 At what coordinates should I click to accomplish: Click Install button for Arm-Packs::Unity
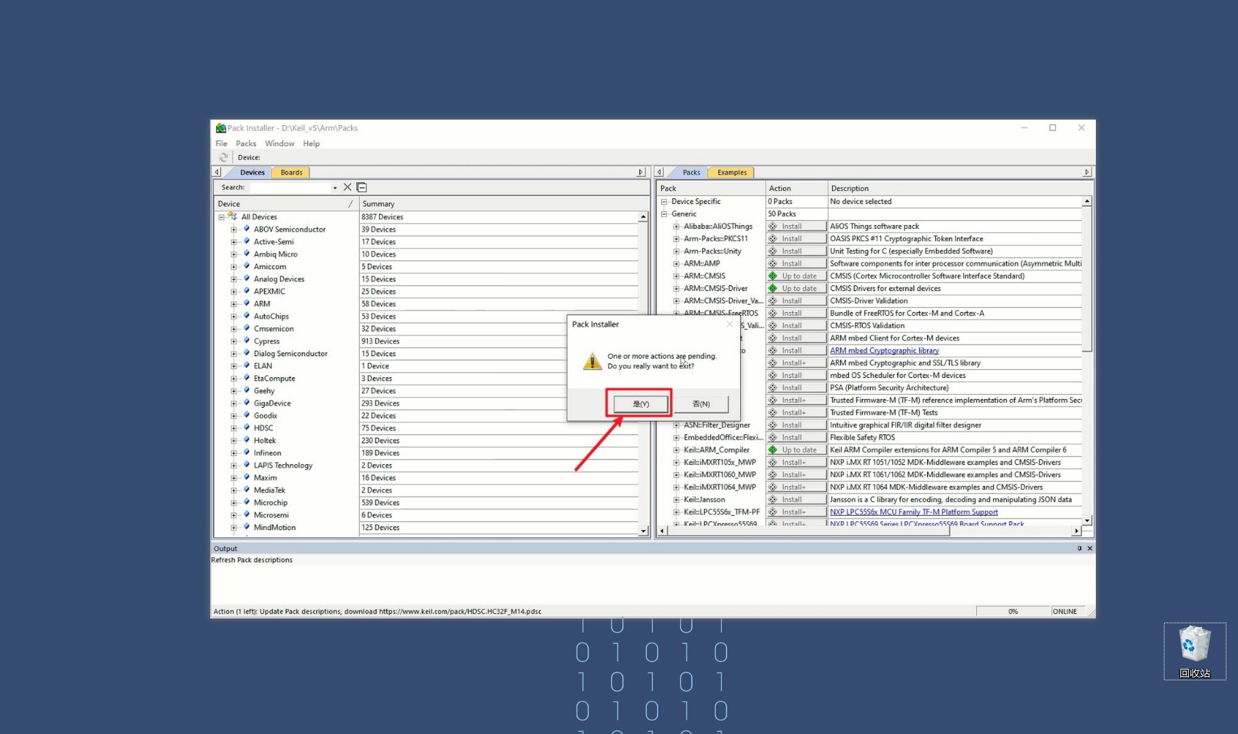click(x=797, y=251)
